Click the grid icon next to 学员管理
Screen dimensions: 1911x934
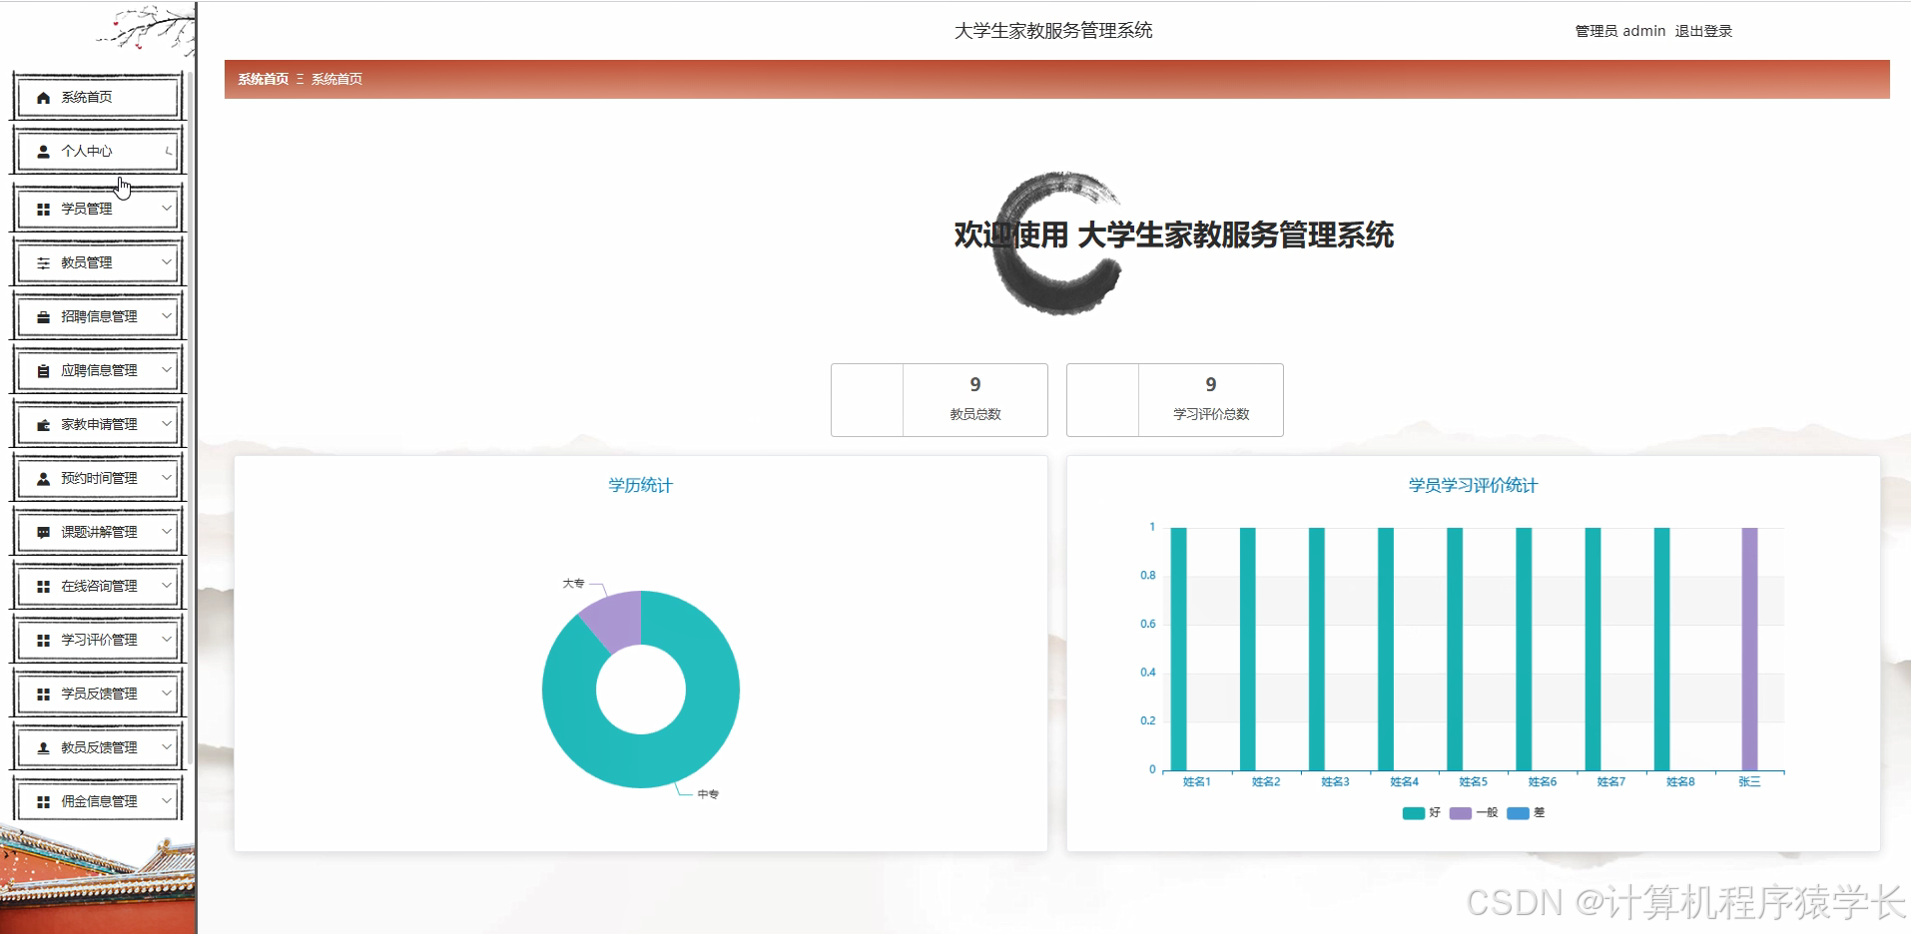click(42, 208)
